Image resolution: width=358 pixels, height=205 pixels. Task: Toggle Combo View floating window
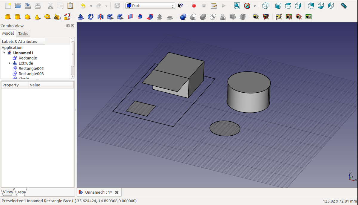click(x=68, y=26)
